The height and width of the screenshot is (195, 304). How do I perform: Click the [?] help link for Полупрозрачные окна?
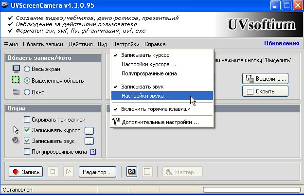click(x=93, y=152)
